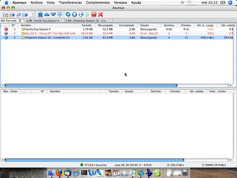Image resolution: width=237 pixels, height=178 pixels.
Task: Click the Move up triangle in toolbar
Action: (x=47, y=15)
